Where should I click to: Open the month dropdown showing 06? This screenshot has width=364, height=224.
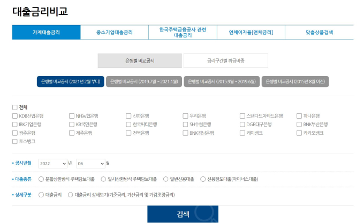tap(91, 164)
